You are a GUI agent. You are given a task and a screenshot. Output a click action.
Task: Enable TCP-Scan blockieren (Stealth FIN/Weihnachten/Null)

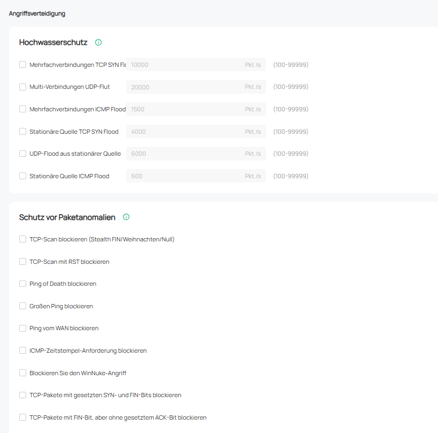pos(23,239)
